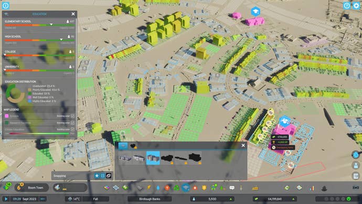362x204 pixels.
Task: Choose the second school building thumbnail
Action: point(139,158)
